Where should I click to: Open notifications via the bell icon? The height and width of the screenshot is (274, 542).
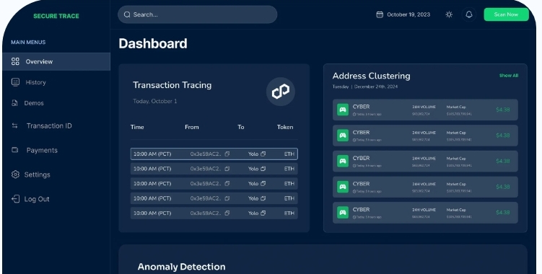click(x=469, y=14)
